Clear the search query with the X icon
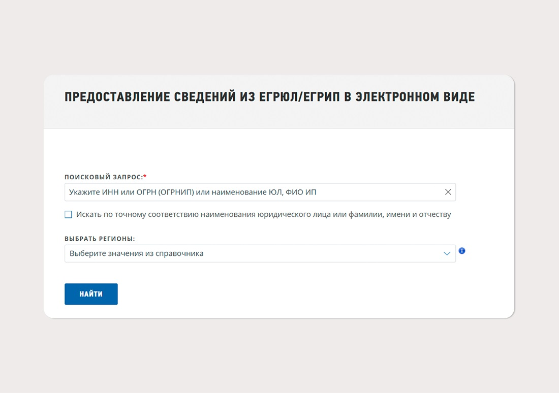 point(448,192)
